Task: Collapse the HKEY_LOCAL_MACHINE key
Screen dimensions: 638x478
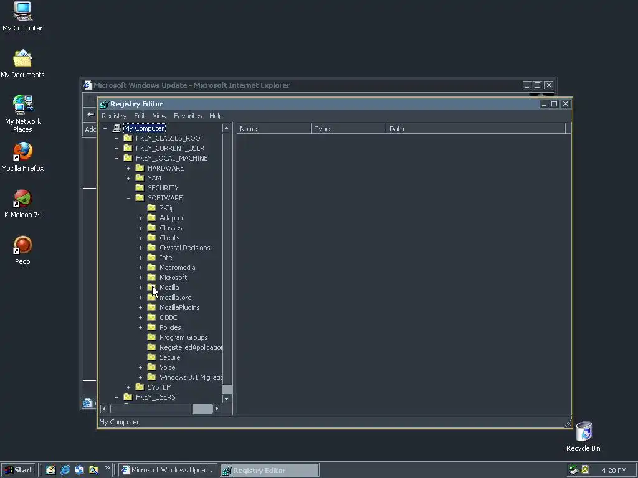Action: [117, 158]
